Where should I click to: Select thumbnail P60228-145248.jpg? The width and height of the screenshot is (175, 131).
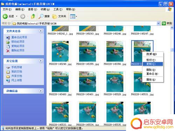tap(60, 53)
